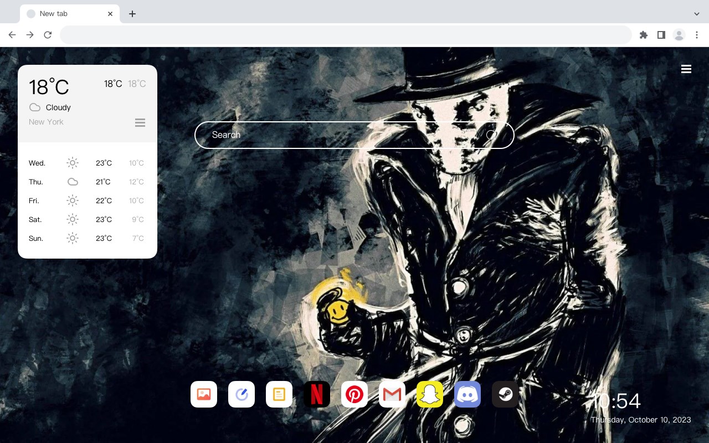Open the Steam shortcut
Image resolution: width=709 pixels, height=443 pixels.
505,394
